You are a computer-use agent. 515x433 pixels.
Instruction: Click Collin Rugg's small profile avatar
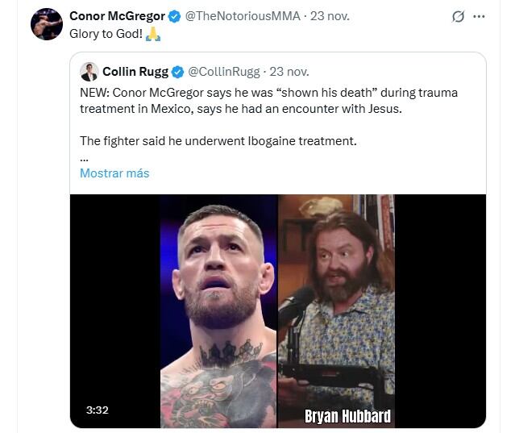click(x=89, y=71)
